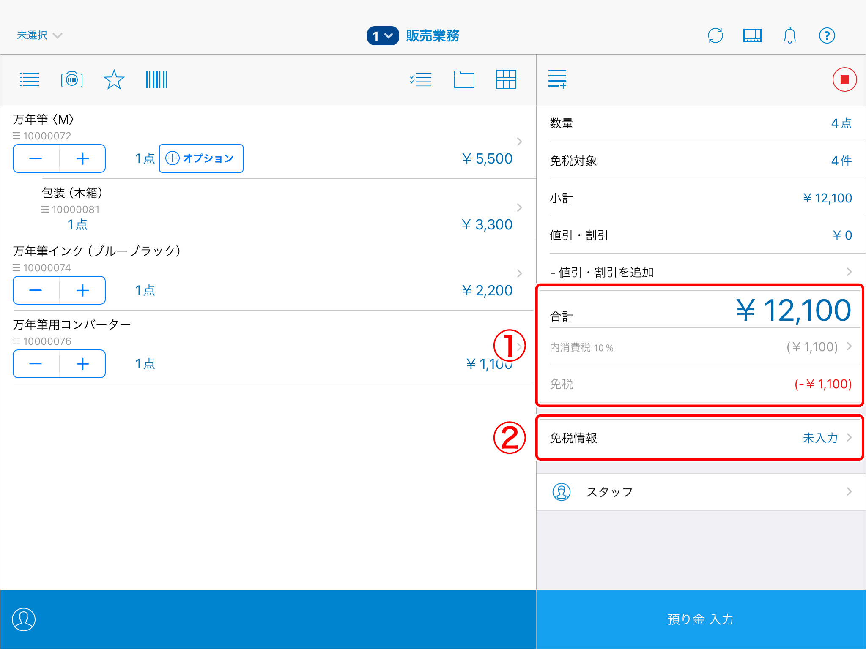
Task: Increase quantity of 万年筆〈M〉
Action: [83, 158]
